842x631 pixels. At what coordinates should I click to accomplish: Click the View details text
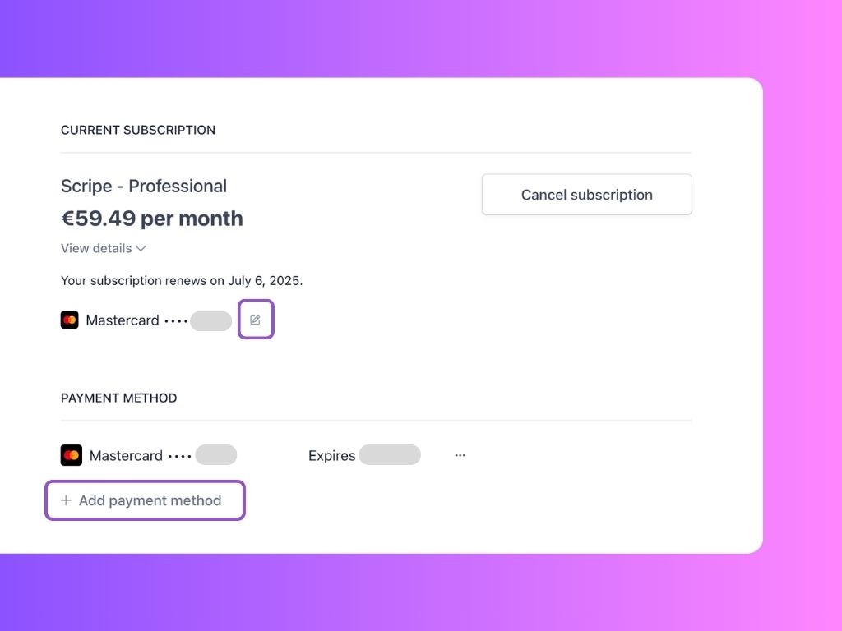pyautogui.click(x=96, y=248)
